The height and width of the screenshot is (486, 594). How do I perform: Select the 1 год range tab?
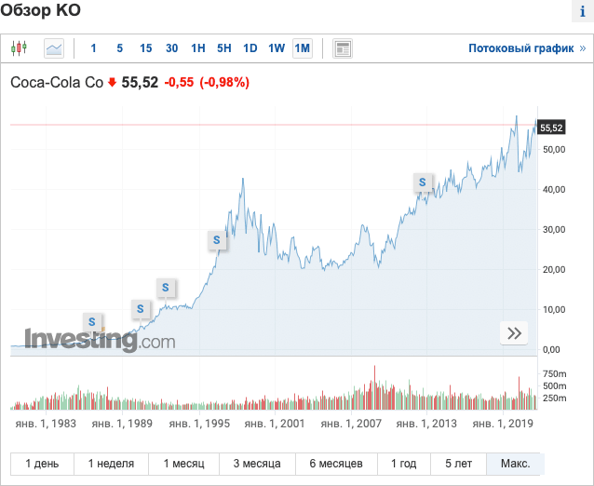(404, 464)
